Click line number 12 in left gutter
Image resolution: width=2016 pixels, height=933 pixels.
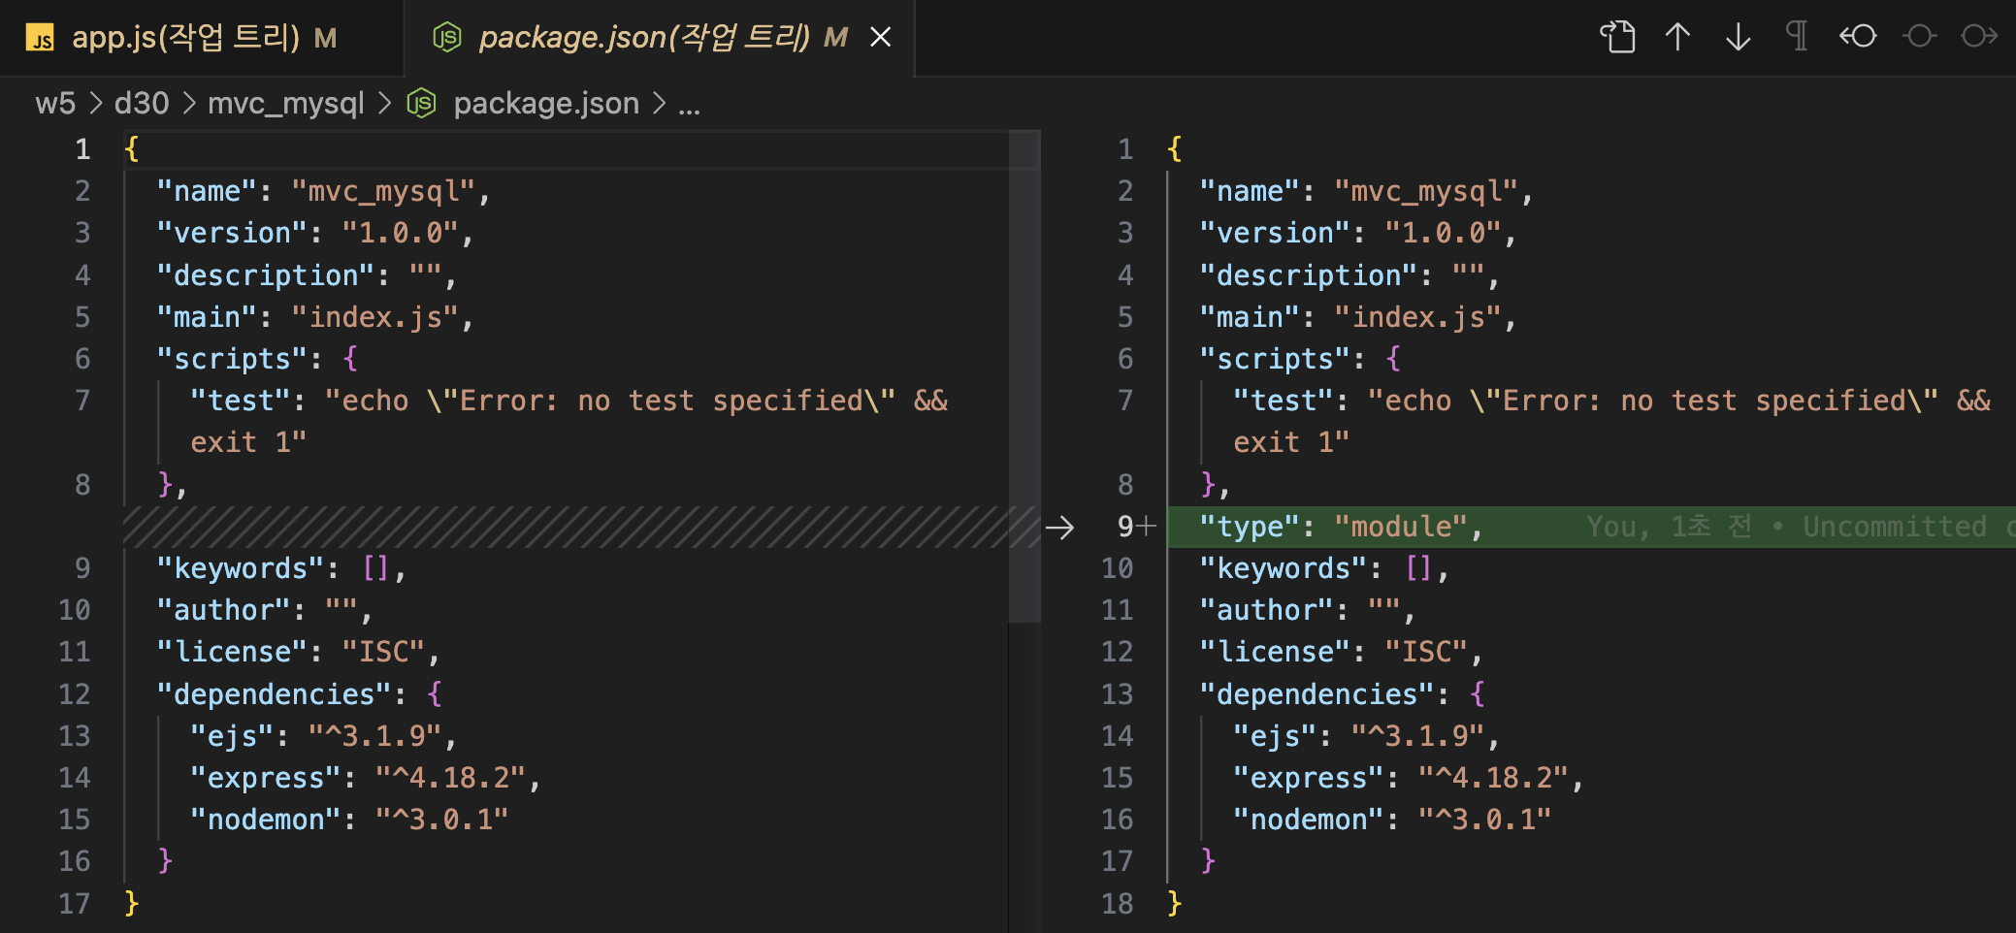(75, 694)
